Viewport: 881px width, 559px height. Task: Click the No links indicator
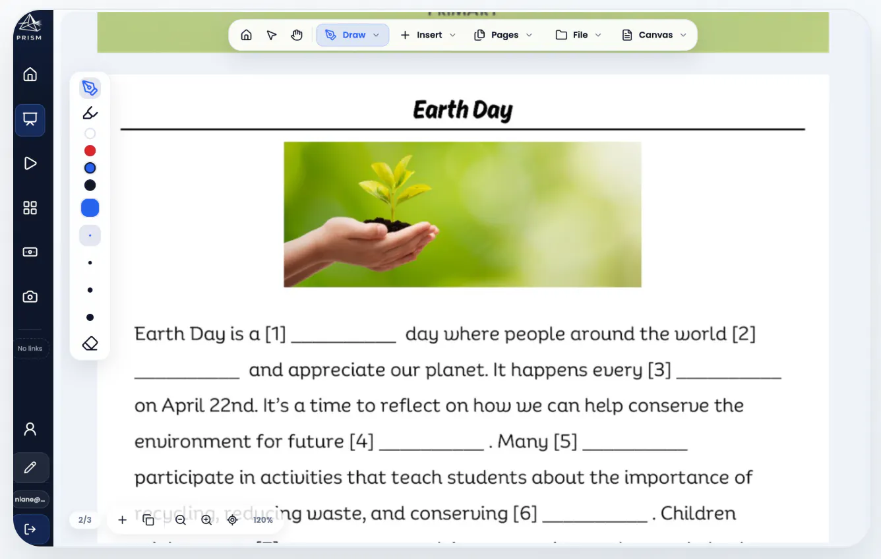[30, 348]
